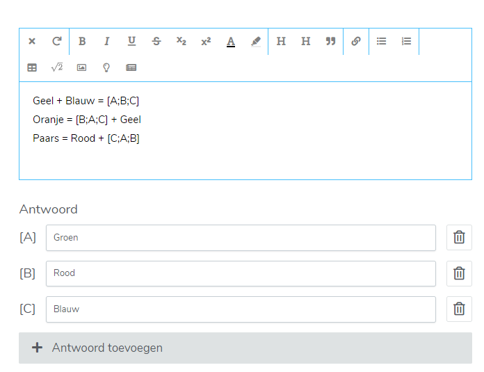Toggle underline formatting

131,41
